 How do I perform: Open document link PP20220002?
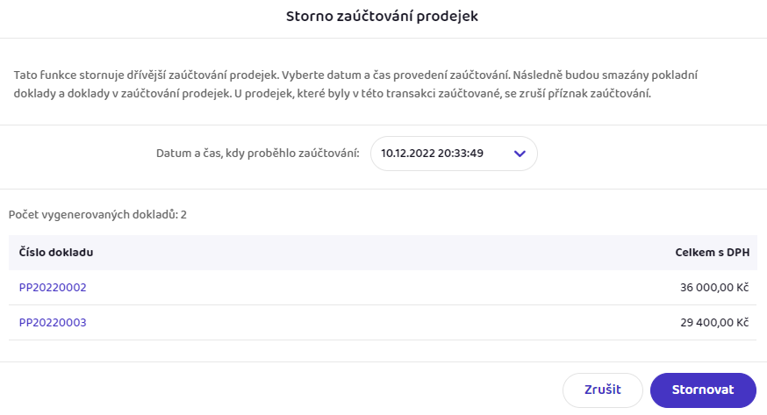(x=53, y=288)
